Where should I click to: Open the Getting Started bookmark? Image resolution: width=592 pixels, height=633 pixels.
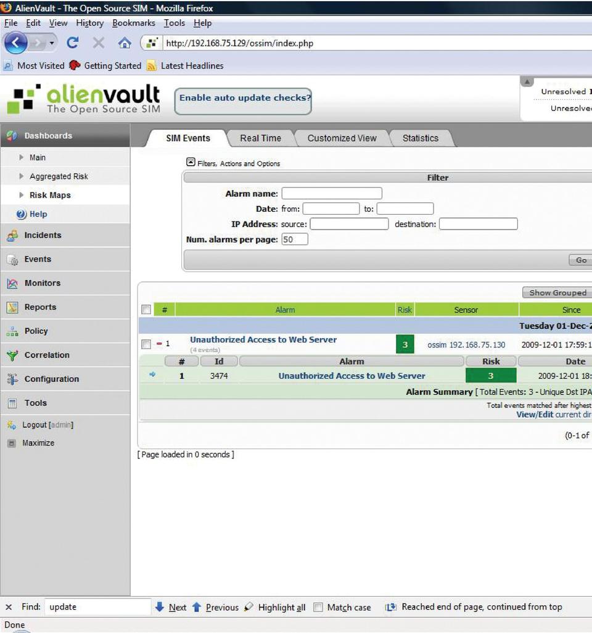[105, 66]
